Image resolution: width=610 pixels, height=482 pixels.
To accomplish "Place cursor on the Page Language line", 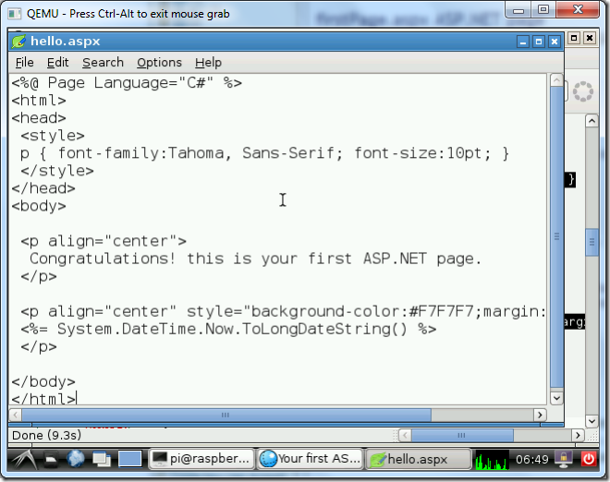I will (x=127, y=83).
